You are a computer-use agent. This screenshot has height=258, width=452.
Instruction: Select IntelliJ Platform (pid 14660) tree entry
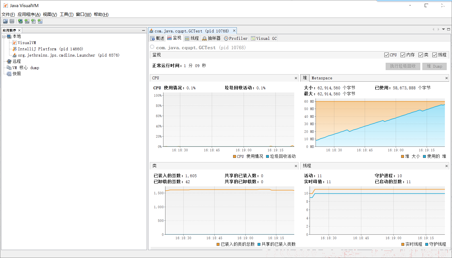[x=50, y=49]
